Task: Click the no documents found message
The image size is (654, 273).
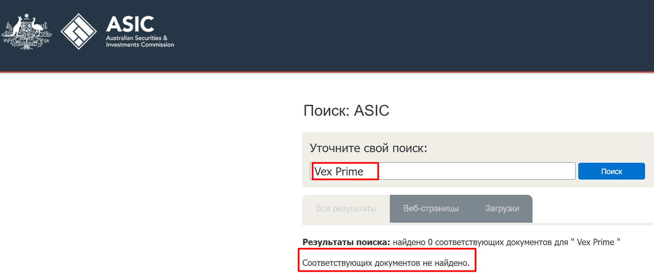Action: click(386, 262)
